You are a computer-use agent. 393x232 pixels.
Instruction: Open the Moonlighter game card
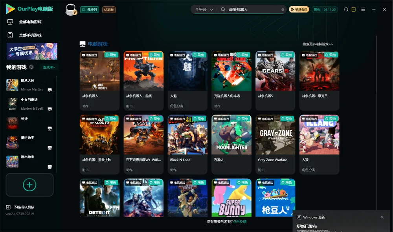pos(231,144)
